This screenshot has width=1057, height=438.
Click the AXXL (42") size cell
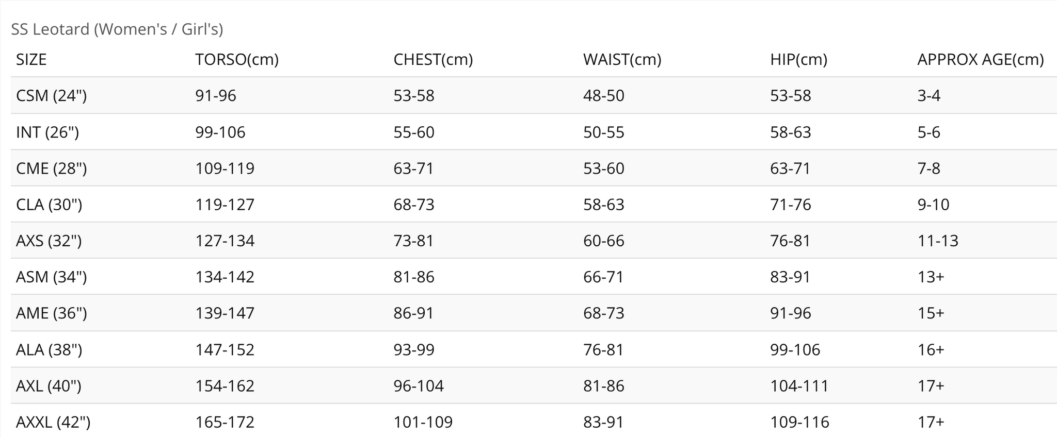click(53, 423)
